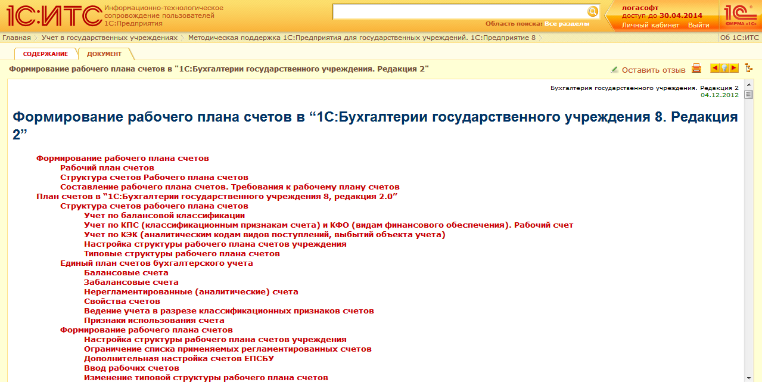Open Дополнительная настройка счетов ЕПСБУ
Image resolution: width=762 pixels, height=382 pixels.
tap(179, 359)
